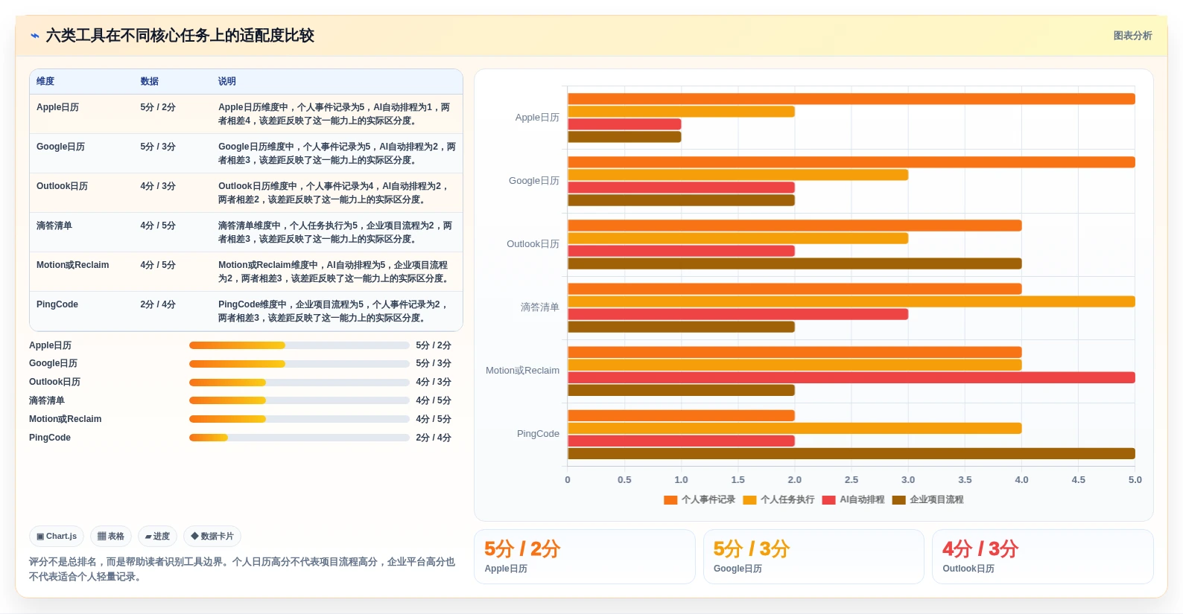This screenshot has width=1183, height=614.
Task: Toggle the 个人事件记录 legend item
Action: pyautogui.click(x=700, y=499)
